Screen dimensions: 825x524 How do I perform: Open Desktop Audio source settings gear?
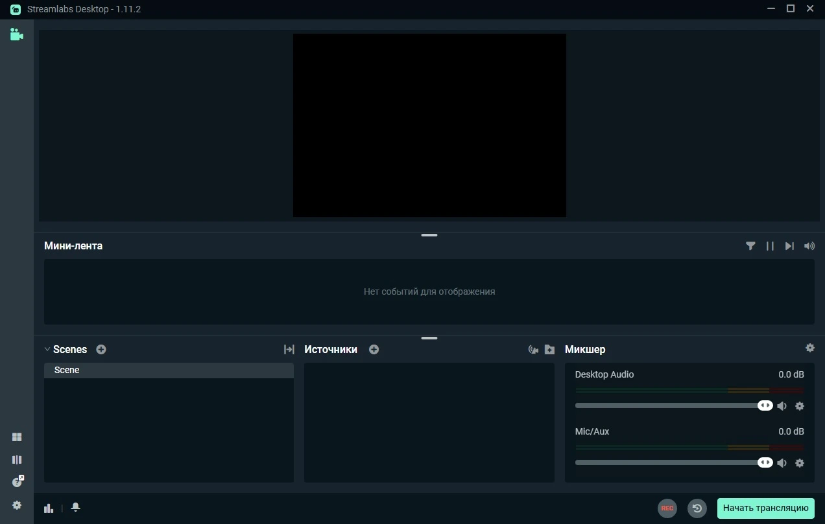pos(800,406)
